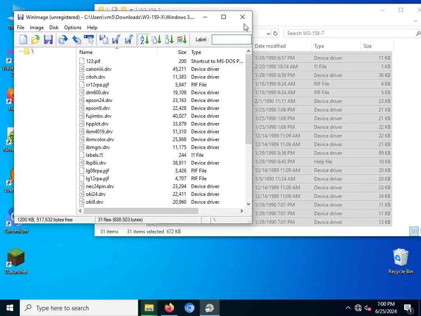421x316 pixels.
Task: Select oki9.drv file
Action: [95, 202]
